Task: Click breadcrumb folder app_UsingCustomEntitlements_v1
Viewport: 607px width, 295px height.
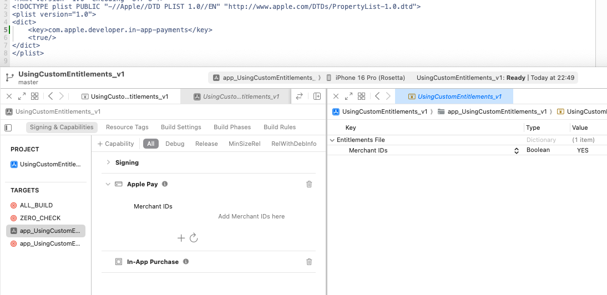Action: tap(497, 112)
